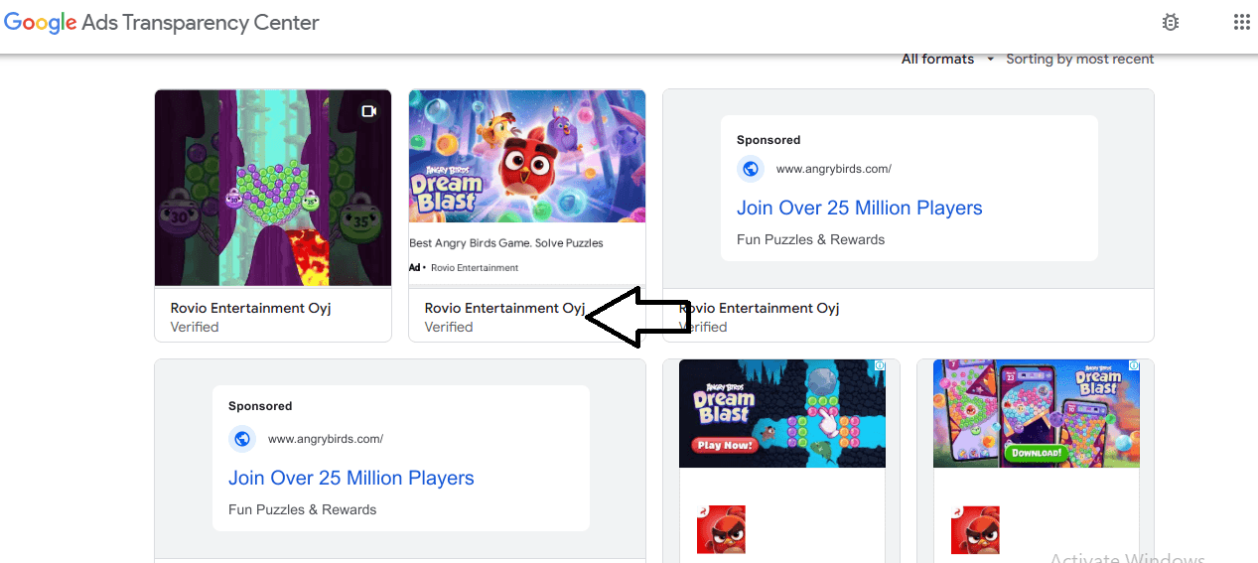Click the Play Now! button on banner

tap(726, 445)
